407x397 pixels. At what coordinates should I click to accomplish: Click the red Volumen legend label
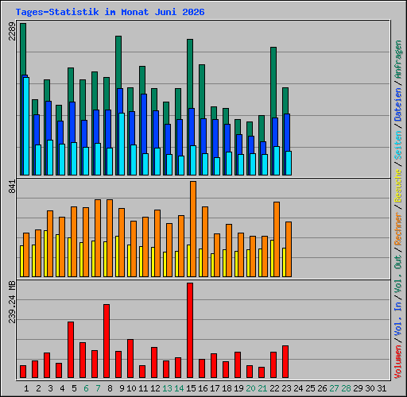tap(398, 361)
